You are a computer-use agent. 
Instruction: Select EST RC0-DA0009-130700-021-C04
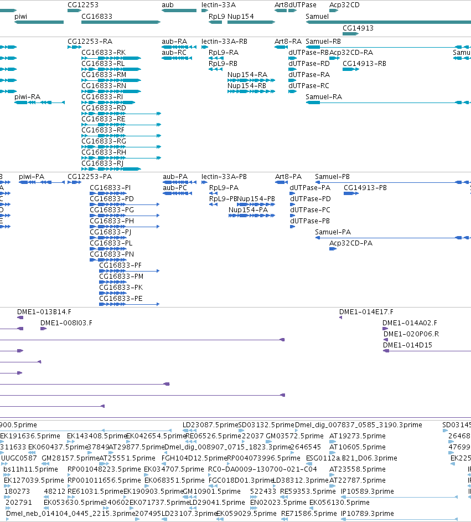pyautogui.click(x=262, y=469)
